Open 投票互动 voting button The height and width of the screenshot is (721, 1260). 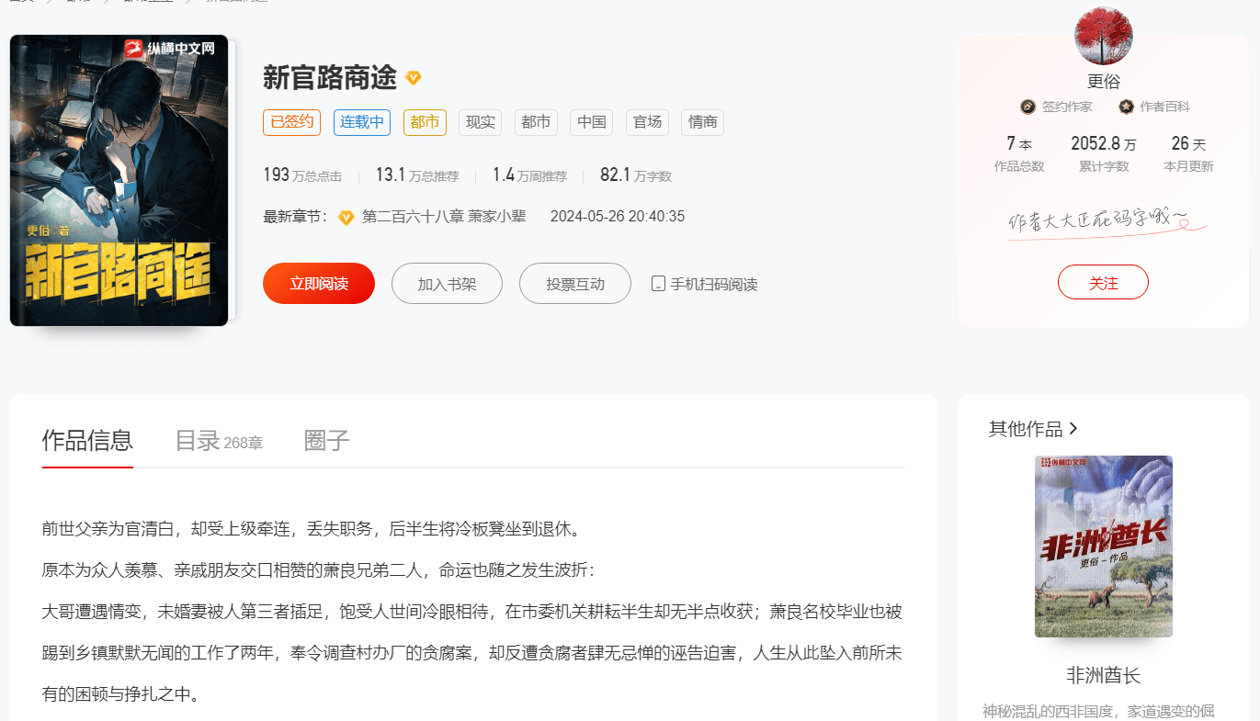(x=575, y=284)
